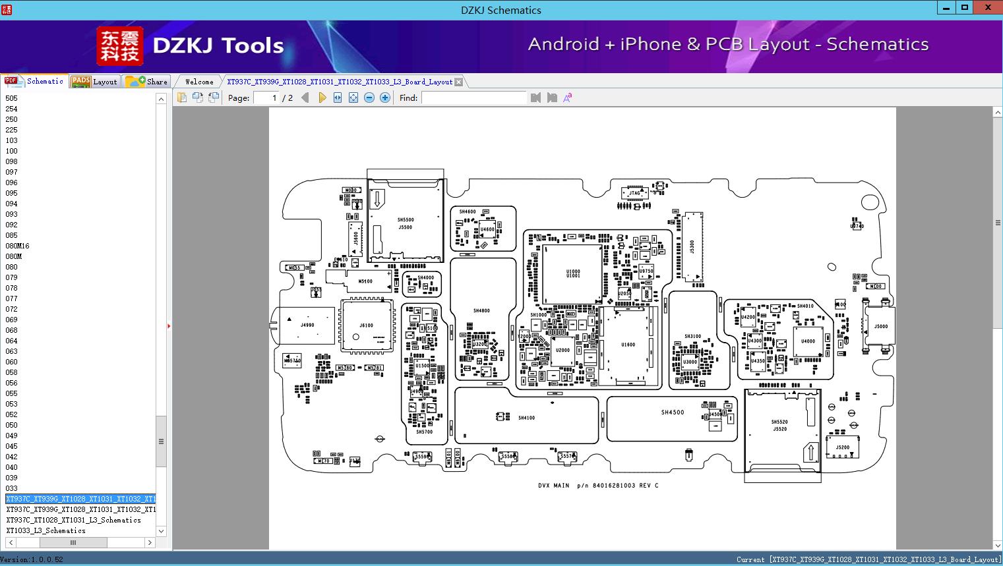
Task: Select list item 100
Action: (x=12, y=151)
